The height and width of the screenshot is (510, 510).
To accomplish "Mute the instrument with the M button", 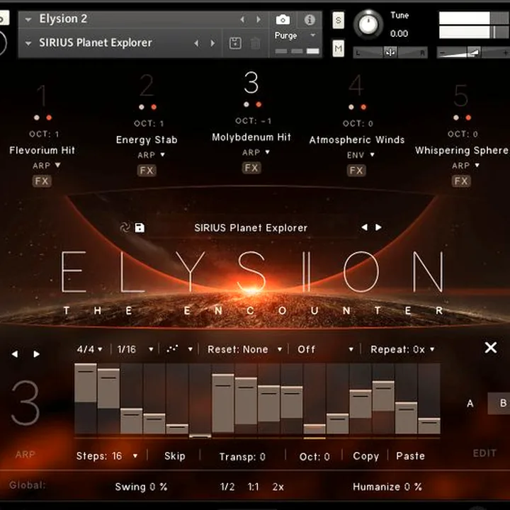I will pyautogui.click(x=339, y=49).
